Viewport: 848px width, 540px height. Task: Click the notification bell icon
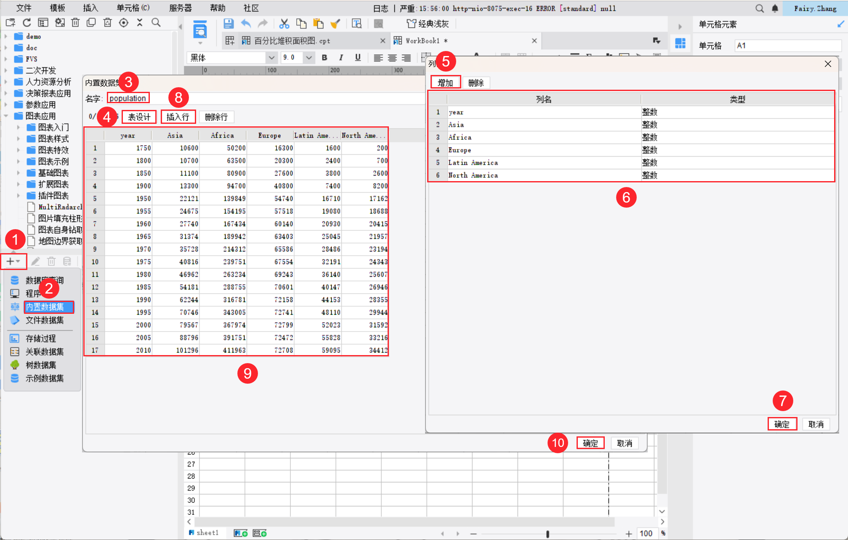775,8
